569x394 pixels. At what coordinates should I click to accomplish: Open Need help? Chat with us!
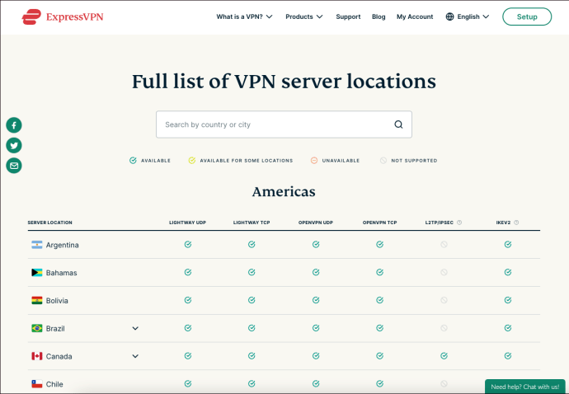[524, 387]
